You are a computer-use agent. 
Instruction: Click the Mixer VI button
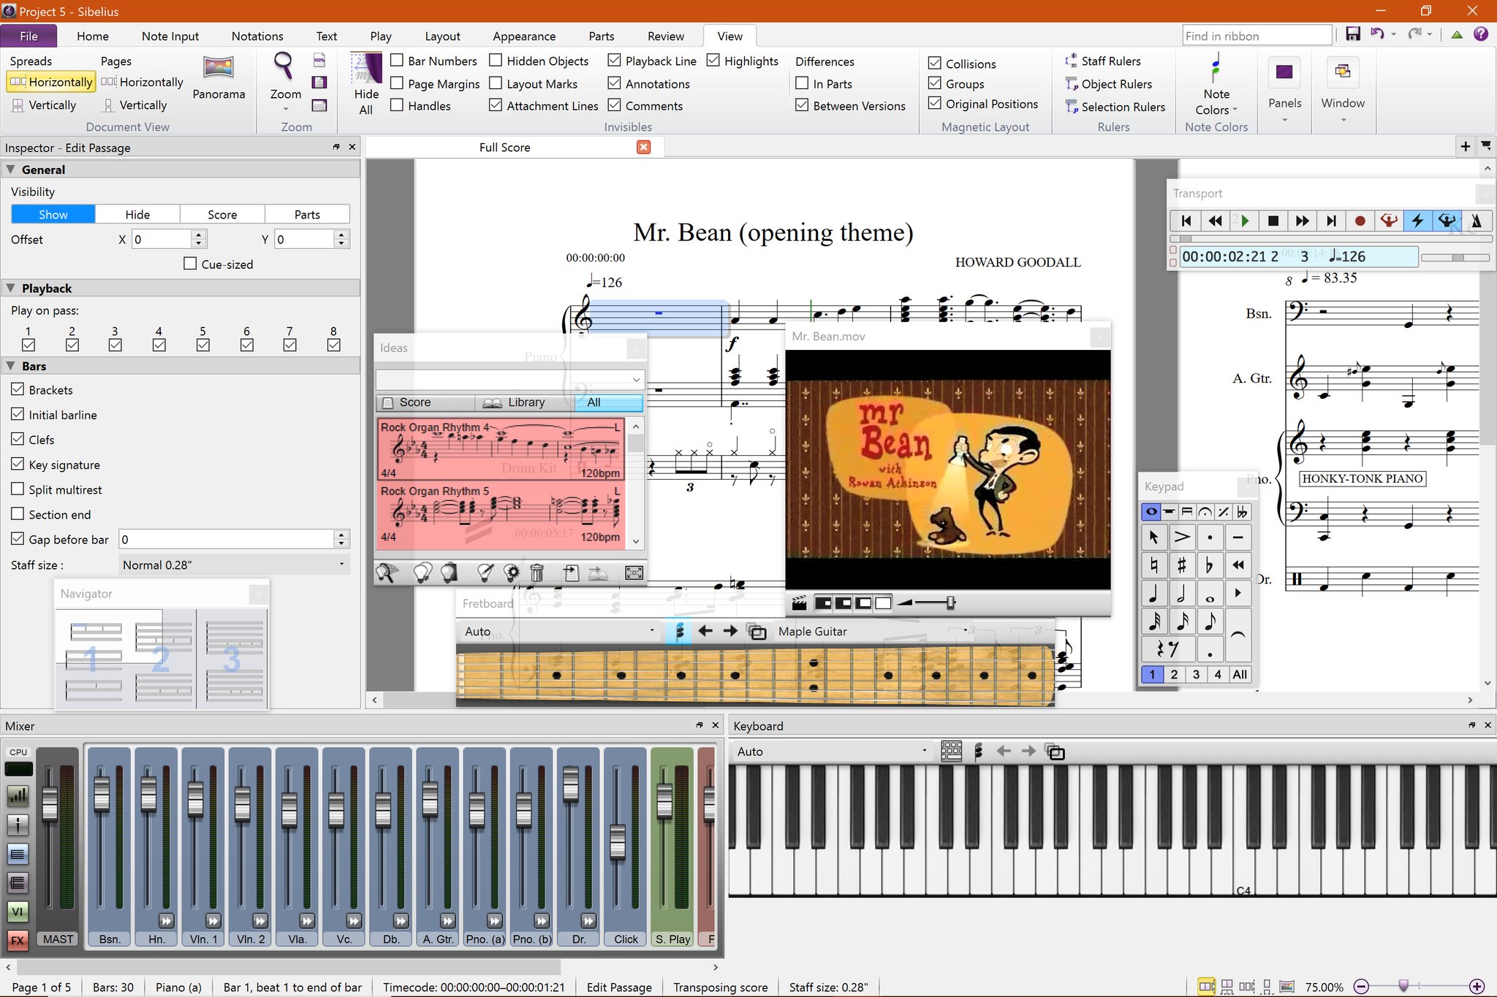click(x=18, y=911)
